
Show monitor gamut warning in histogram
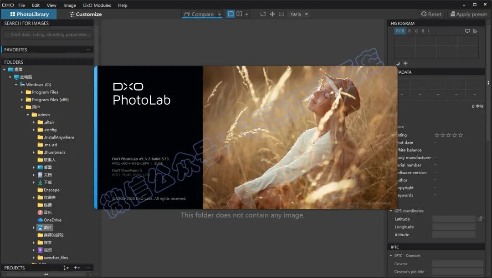[x=467, y=31]
